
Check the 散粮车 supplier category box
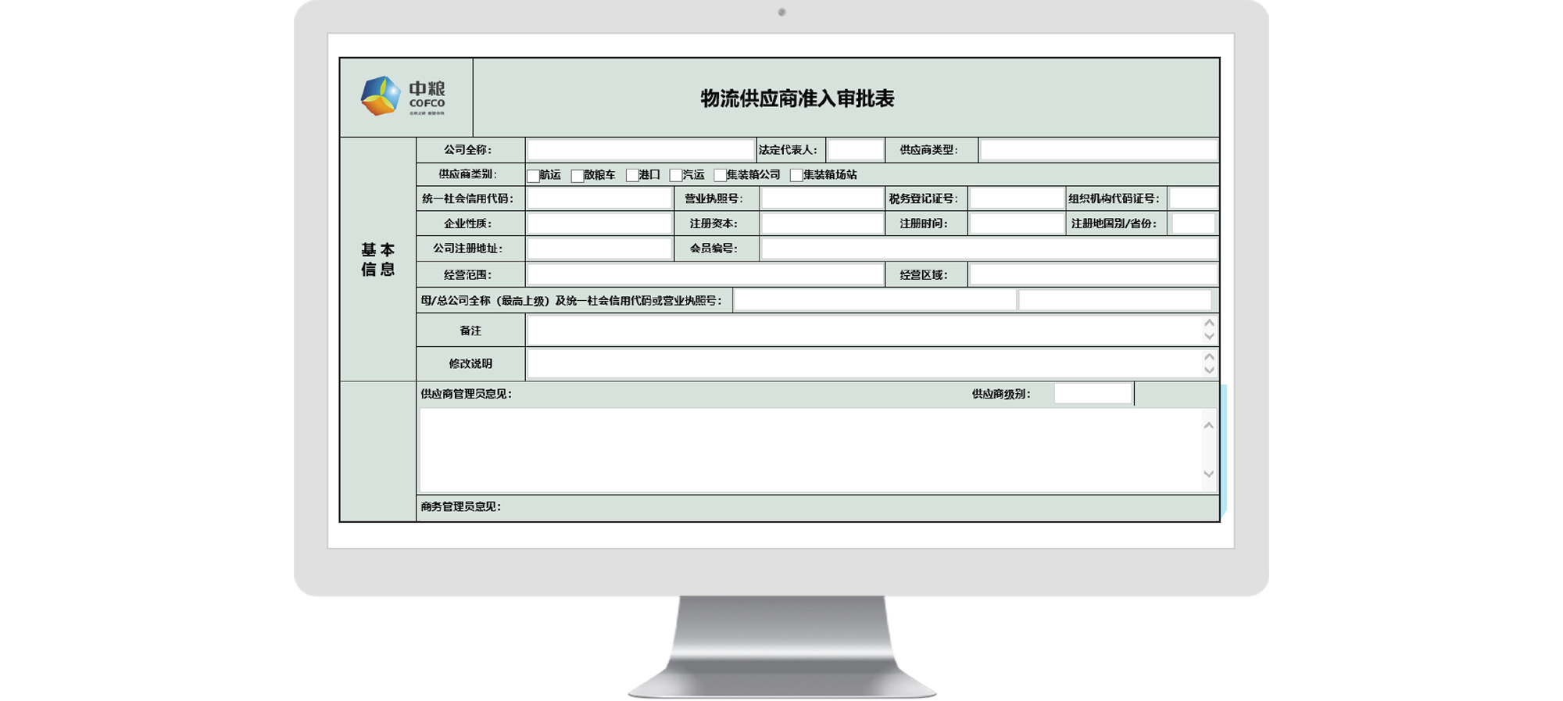click(577, 176)
